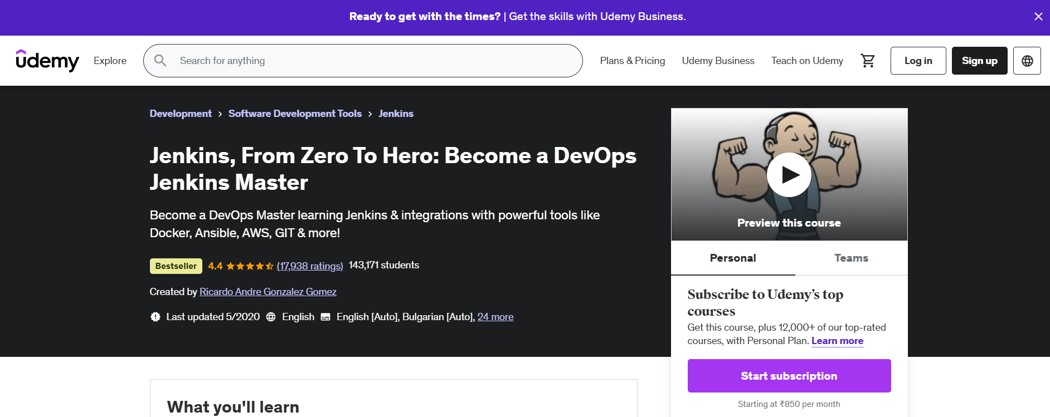Close the Udemy Business promo banner
This screenshot has height=417, width=1050.
[1038, 17]
